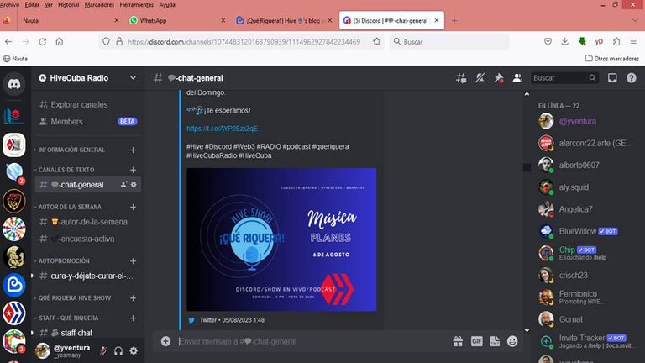Open HiveCuba Radio server dropdown menu
The image size is (645, 363).
coord(133,78)
